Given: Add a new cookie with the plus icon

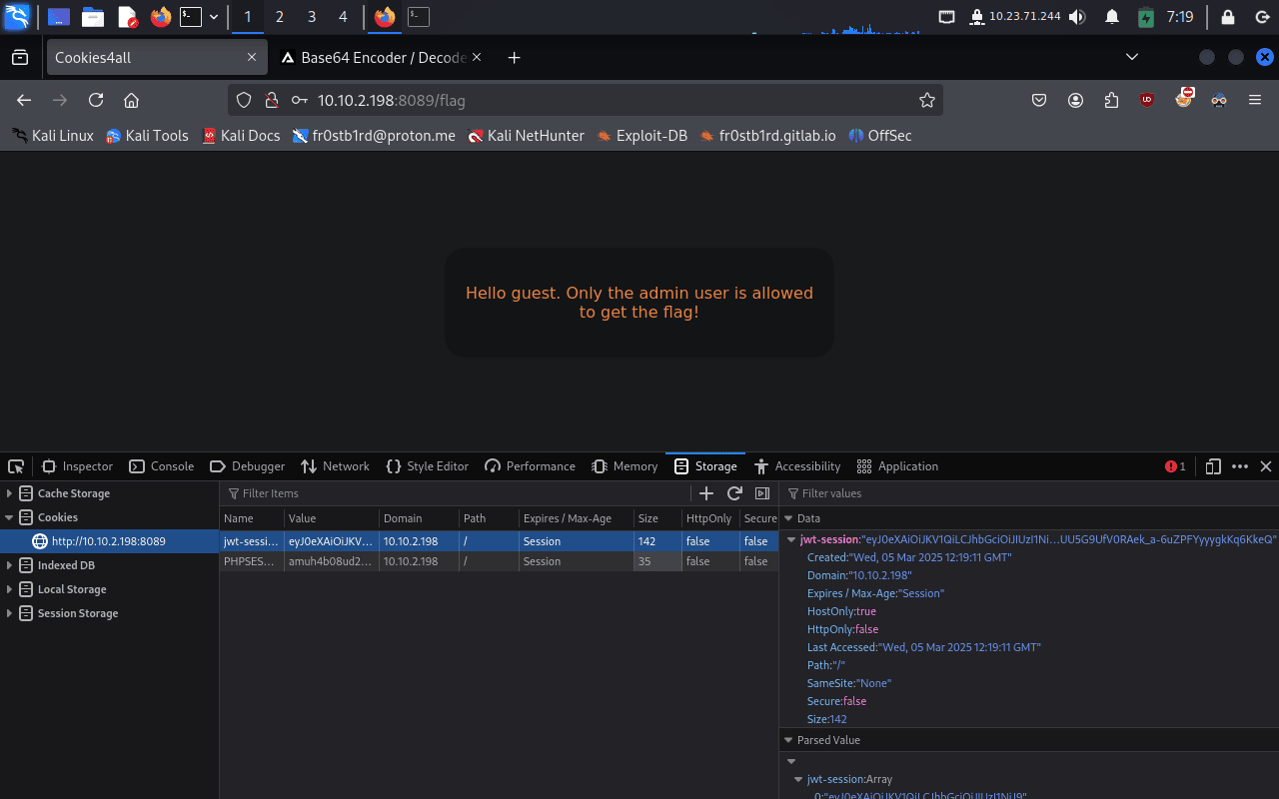Looking at the screenshot, I should coord(706,493).
